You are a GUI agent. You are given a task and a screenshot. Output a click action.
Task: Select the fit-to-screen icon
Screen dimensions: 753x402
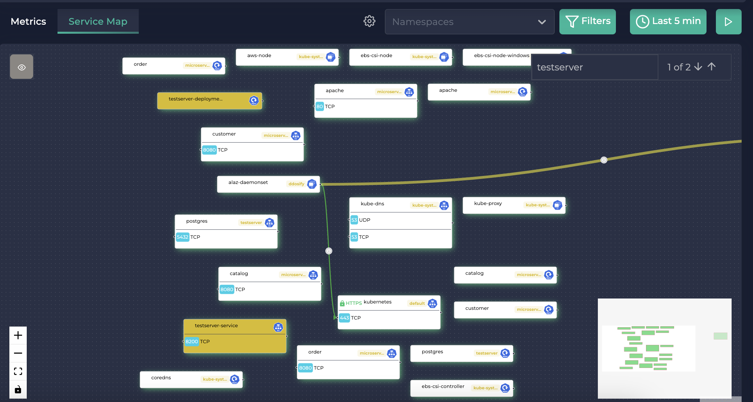coord(18,371)
